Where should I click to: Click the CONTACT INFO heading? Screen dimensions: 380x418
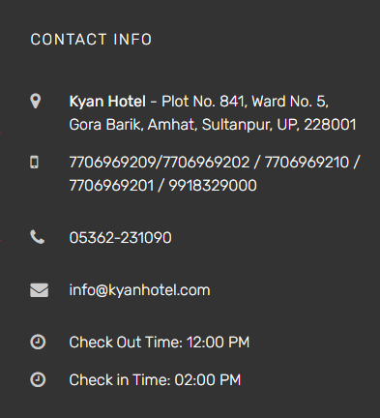pyautogui.click(x=91, y=40)
